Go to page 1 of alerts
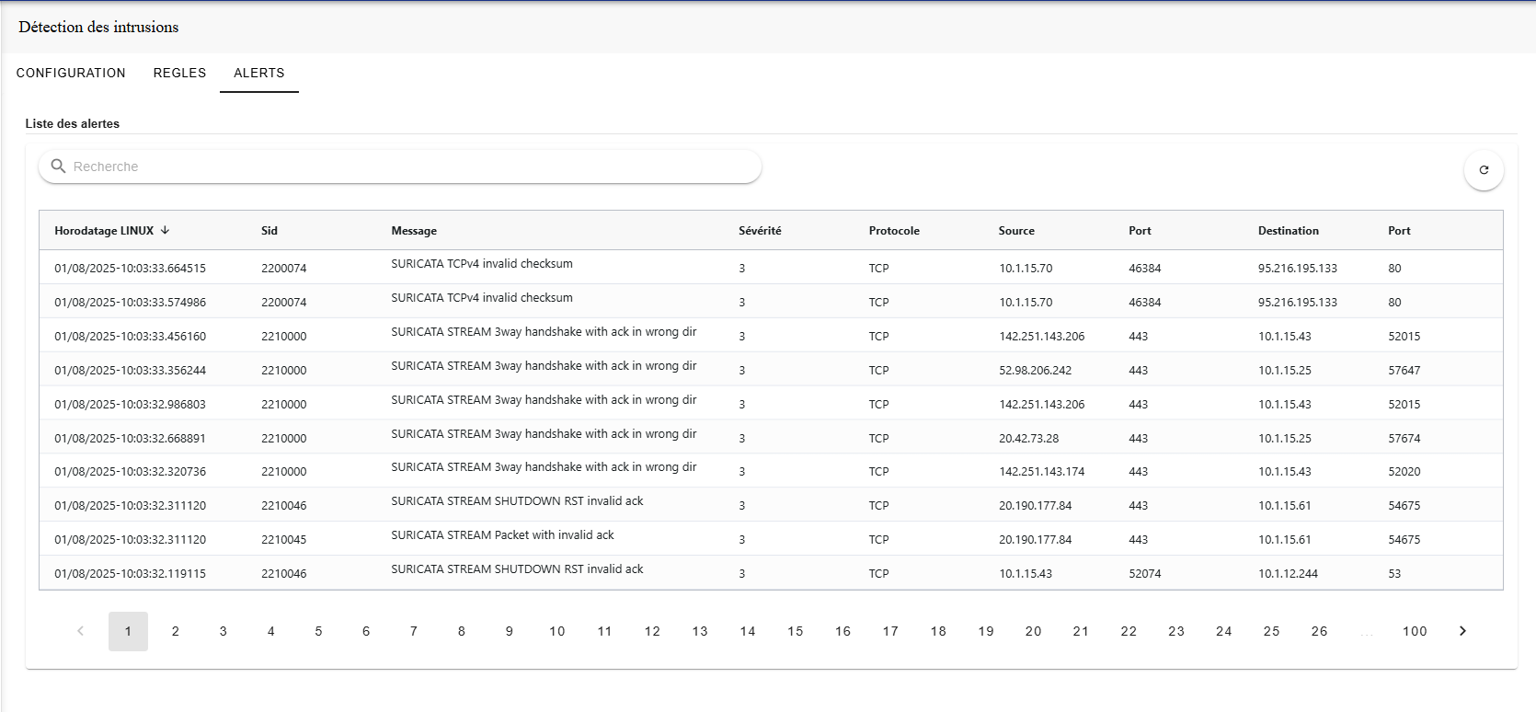 point(128,631)
